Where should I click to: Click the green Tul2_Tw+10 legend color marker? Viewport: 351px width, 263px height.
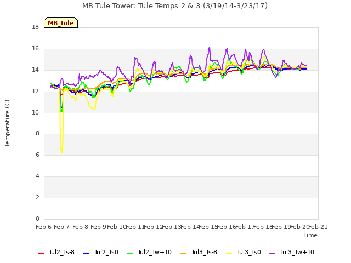pyautogui.click(x=130, y=253)
